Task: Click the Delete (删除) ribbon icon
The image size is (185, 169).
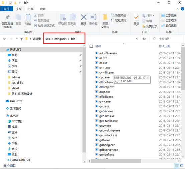Action: 84,17
